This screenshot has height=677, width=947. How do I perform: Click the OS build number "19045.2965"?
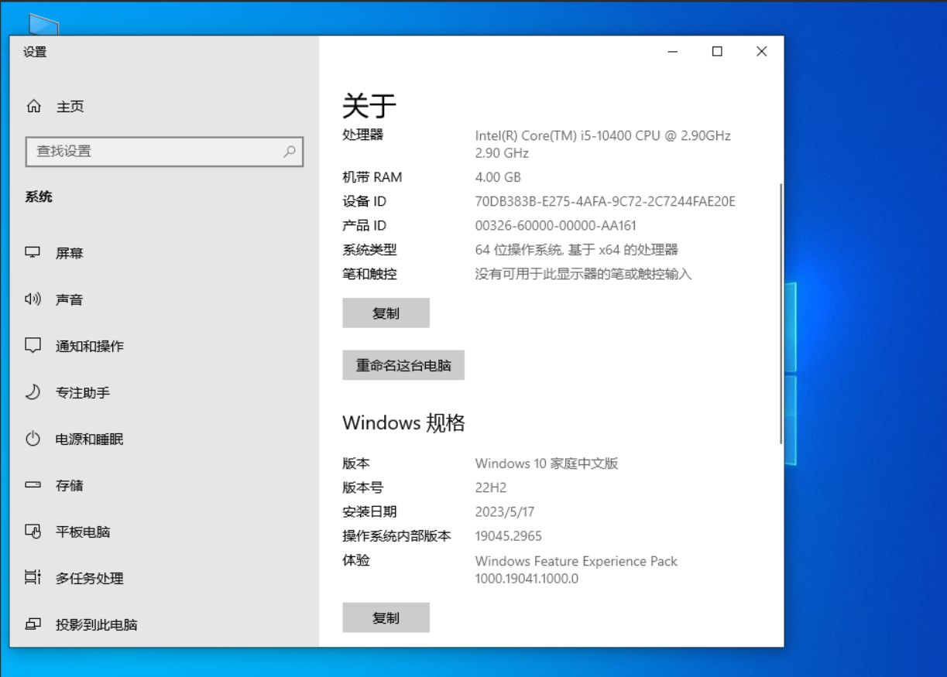508,535
